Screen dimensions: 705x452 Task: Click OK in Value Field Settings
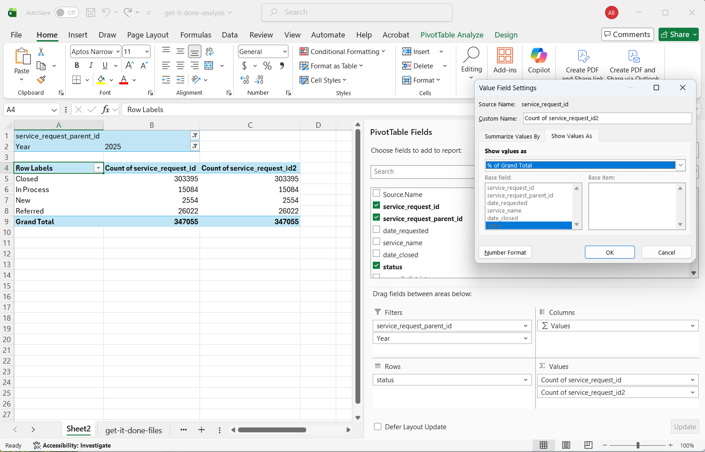[x=609, y=252]
